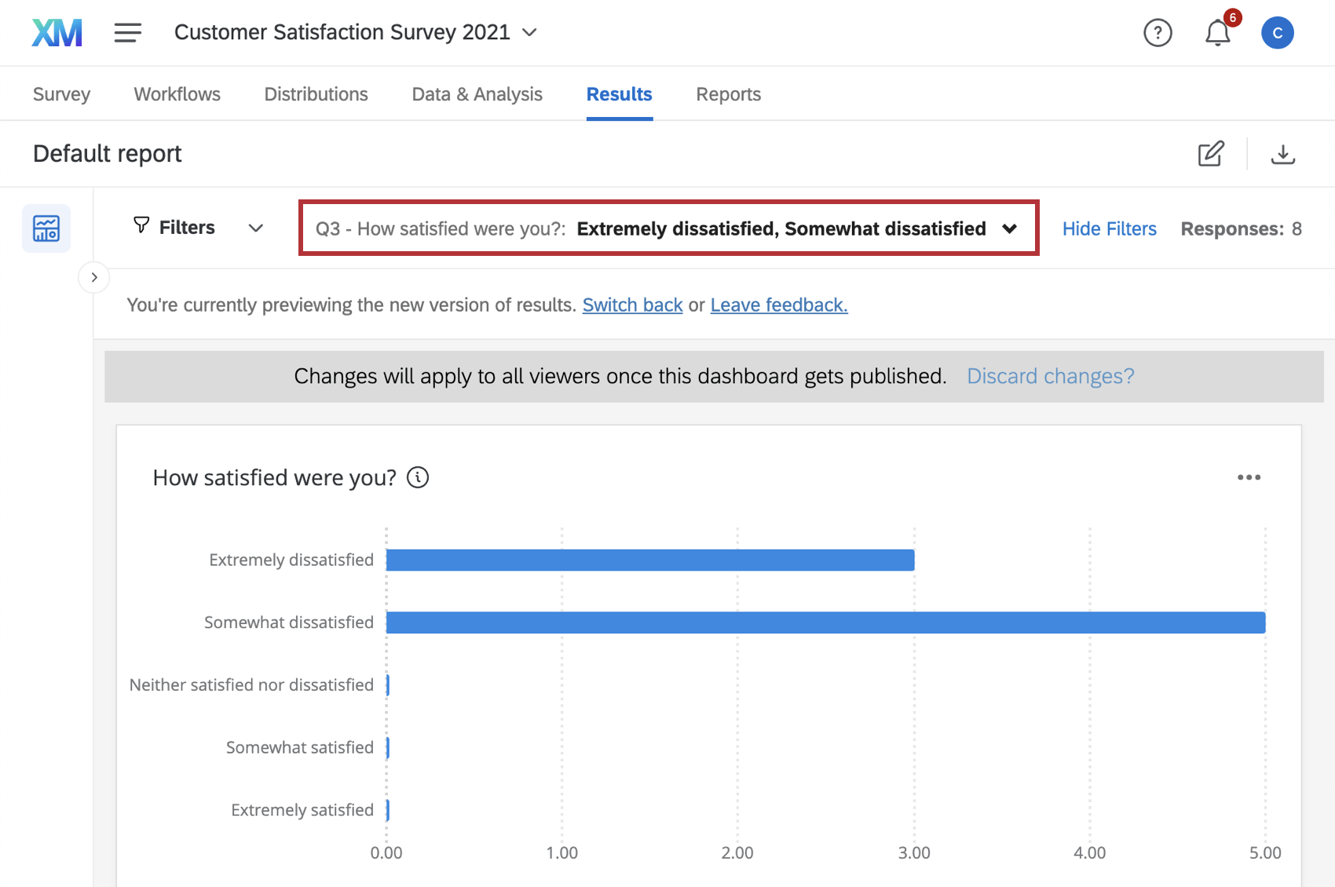Discard changes to the dashboard

[1050, 376]
